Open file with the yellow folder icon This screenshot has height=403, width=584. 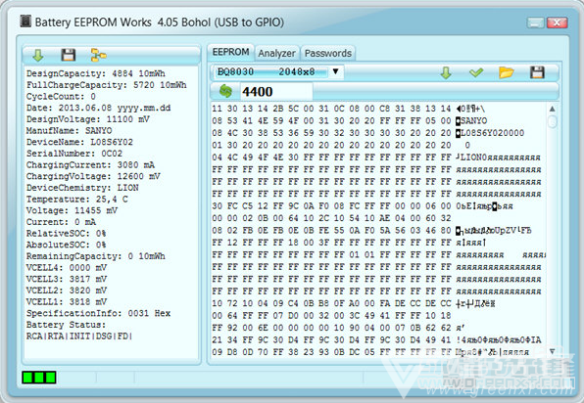pos(507,72)
